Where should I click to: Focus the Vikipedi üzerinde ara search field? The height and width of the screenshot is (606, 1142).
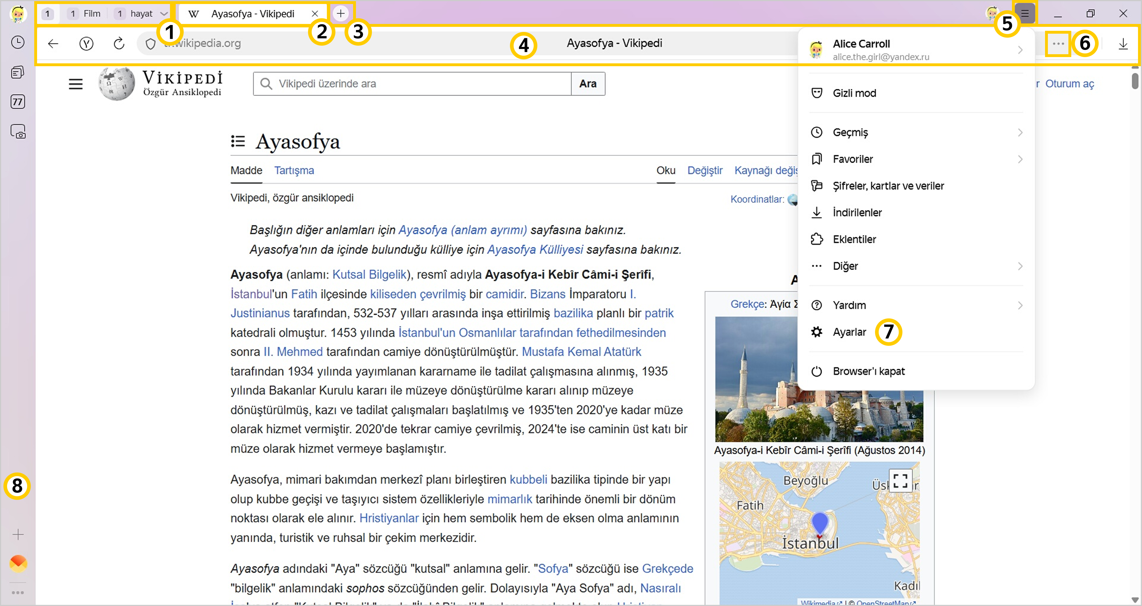click(412, 83)
